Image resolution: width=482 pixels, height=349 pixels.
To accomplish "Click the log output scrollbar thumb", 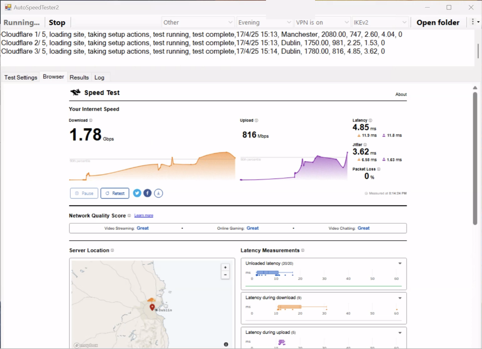I will [x=478, y=51].
